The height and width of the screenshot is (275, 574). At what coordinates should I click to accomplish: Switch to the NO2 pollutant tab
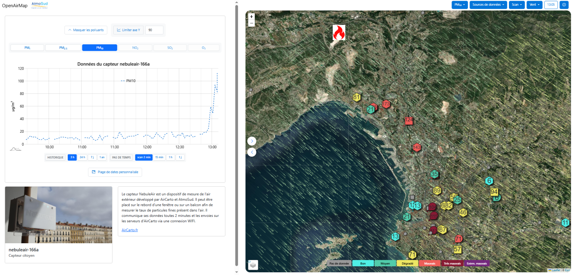135,48
